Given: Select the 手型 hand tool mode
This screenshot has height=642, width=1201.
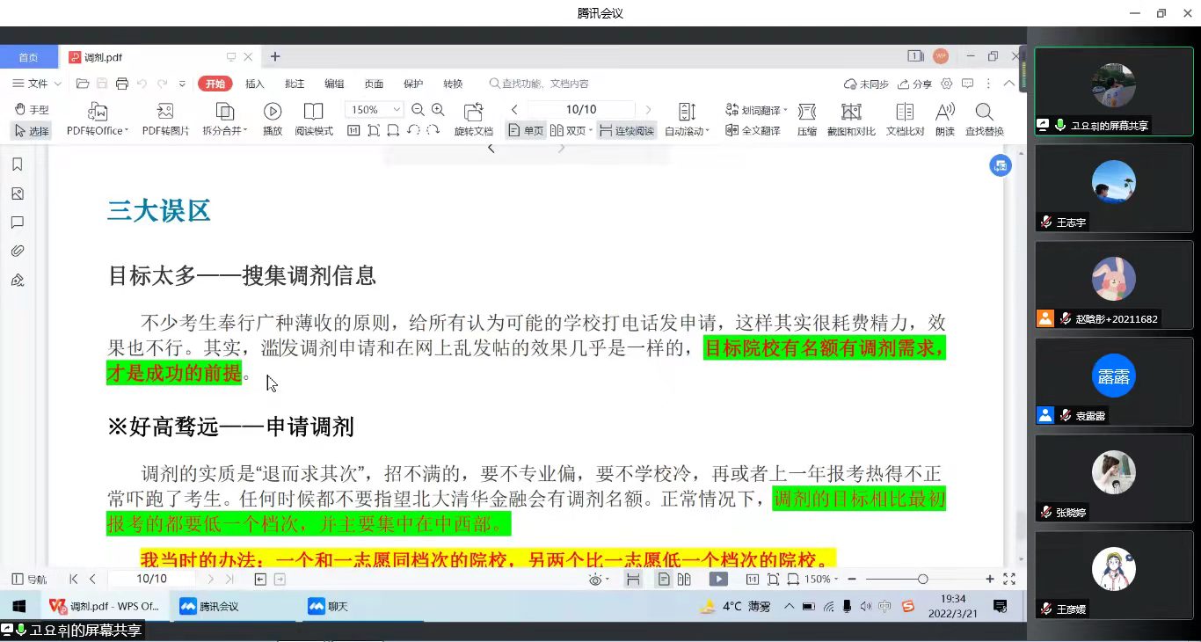Looking at the screenshot, I should point(33,110).
